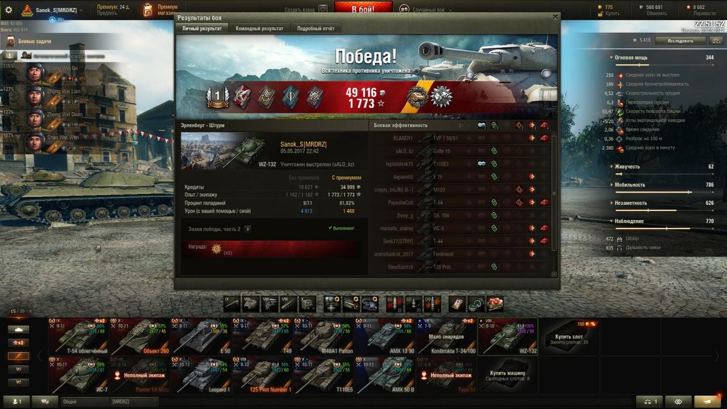Select T-54 облегчённый in tank carousel
This screenshot has height=409, width=727.
coord(78,337)
